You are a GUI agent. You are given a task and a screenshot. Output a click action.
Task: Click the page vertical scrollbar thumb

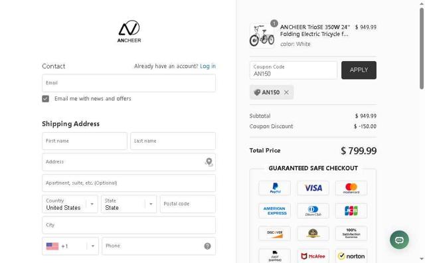(422, 48)
